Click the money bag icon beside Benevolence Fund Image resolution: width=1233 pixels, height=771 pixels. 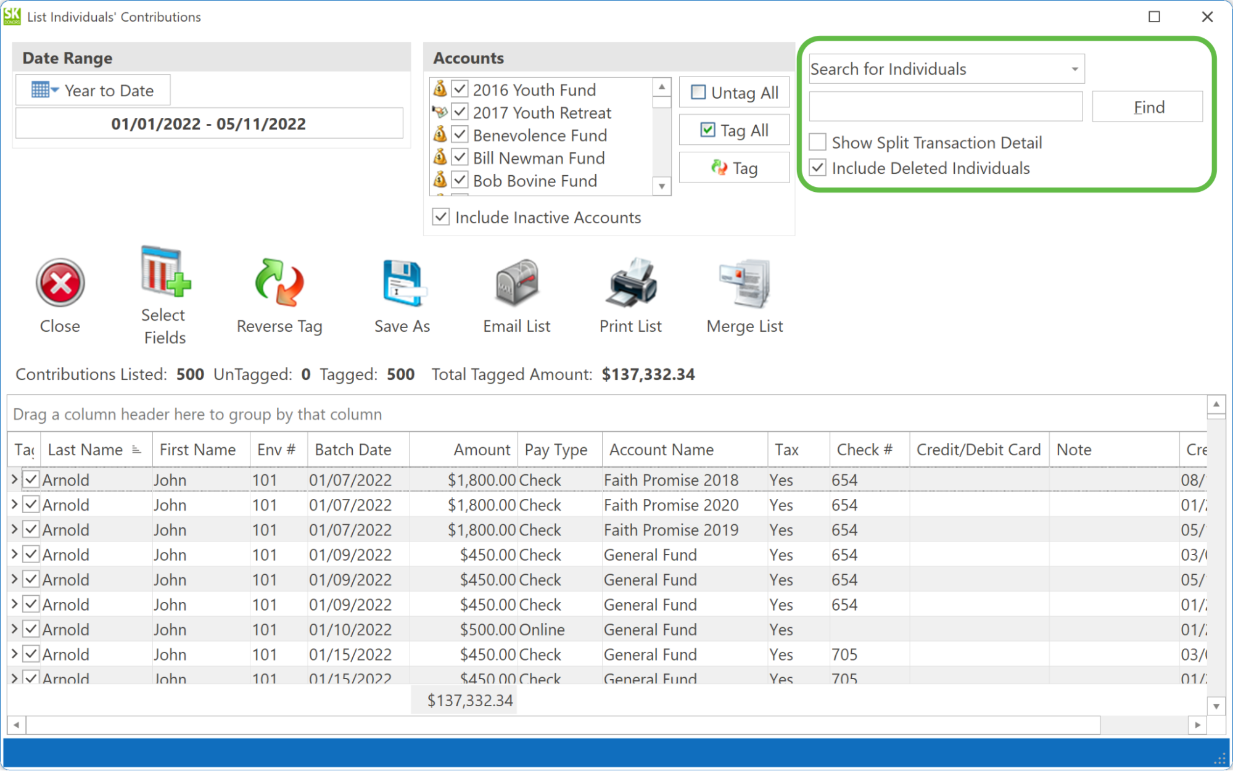click(441, 134)
